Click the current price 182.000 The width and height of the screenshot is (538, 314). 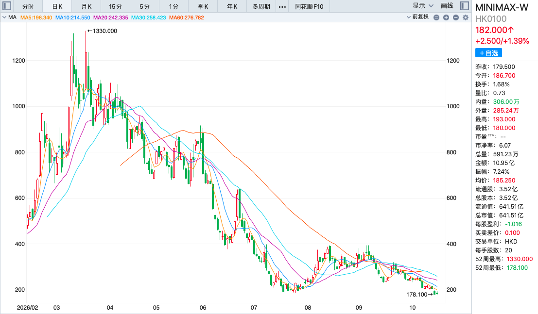(x=494, y=30)
